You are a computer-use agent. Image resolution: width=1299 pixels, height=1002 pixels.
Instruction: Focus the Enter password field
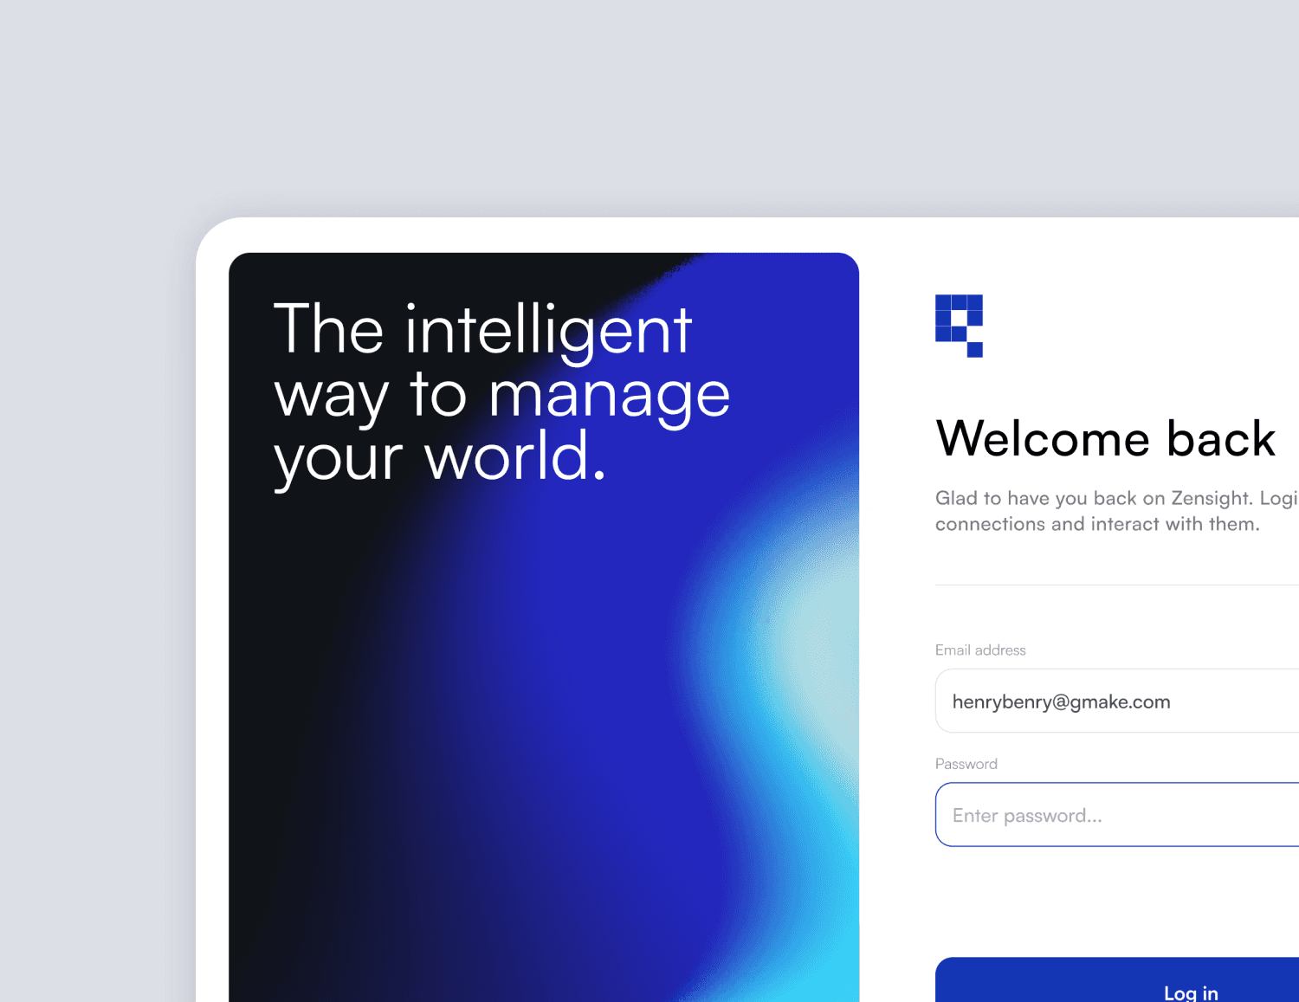(x=1117, y=815)
